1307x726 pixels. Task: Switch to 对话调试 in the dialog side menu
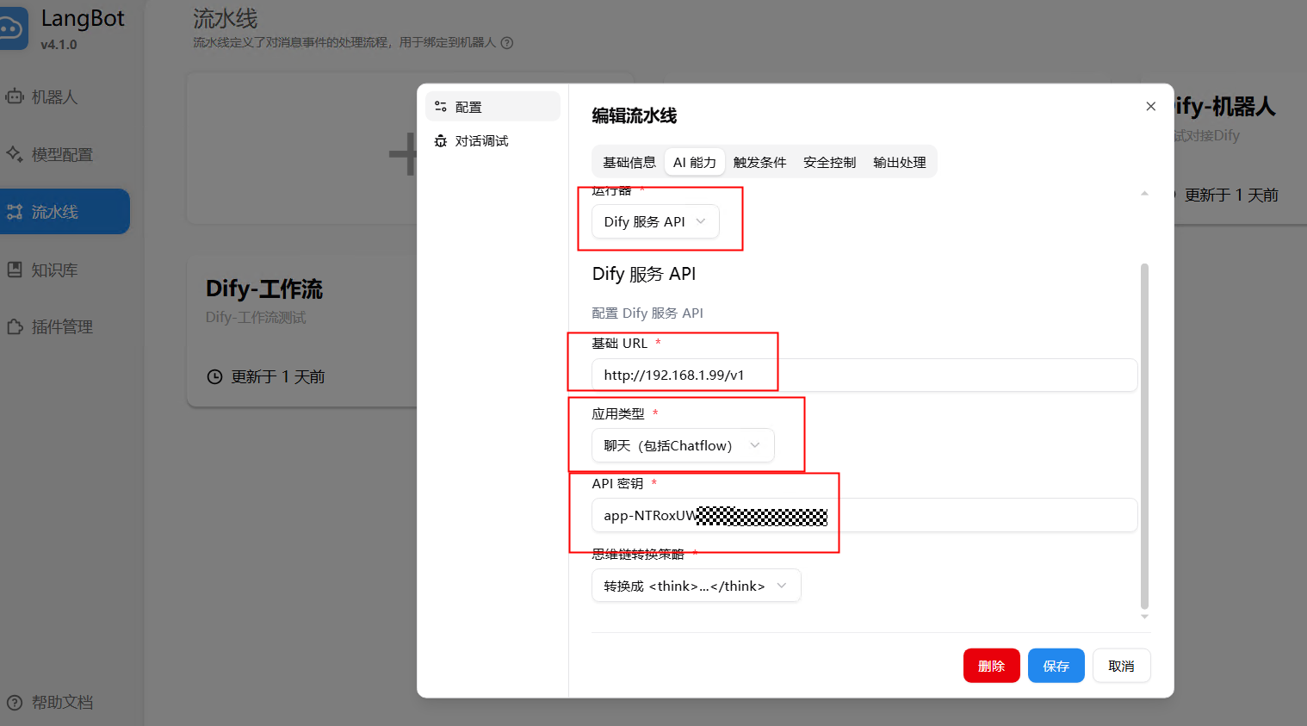tap(492, 140)
